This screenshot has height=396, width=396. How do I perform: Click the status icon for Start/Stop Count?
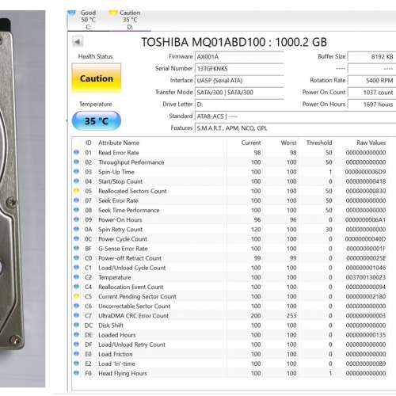pos(77,181)
